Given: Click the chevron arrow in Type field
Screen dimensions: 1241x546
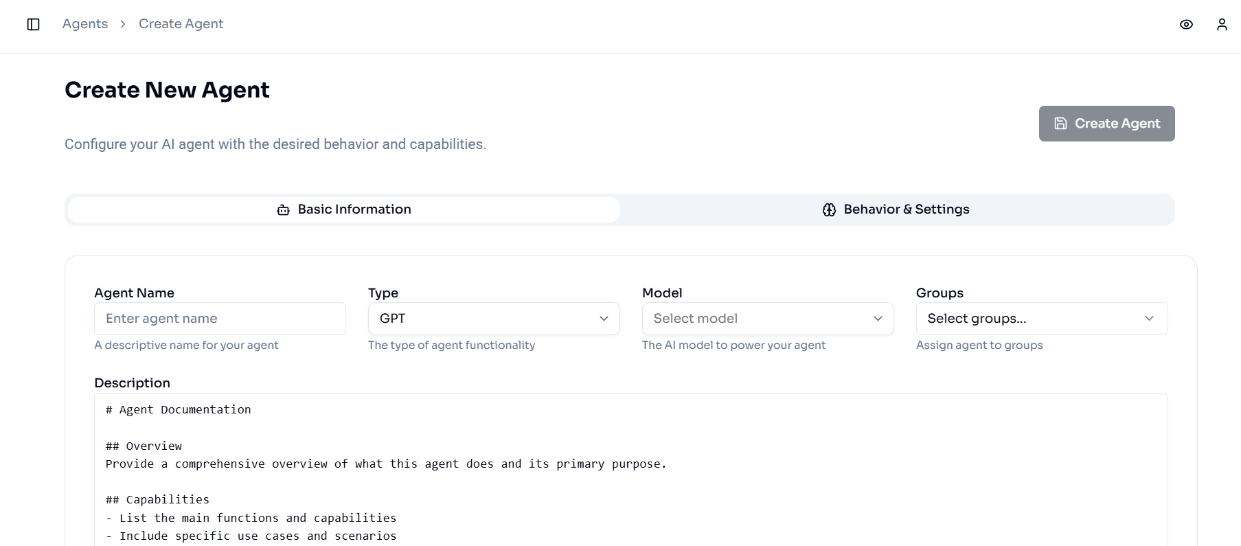Looking at the screenshot, I should pyautogui.click(x=604, y=319).
